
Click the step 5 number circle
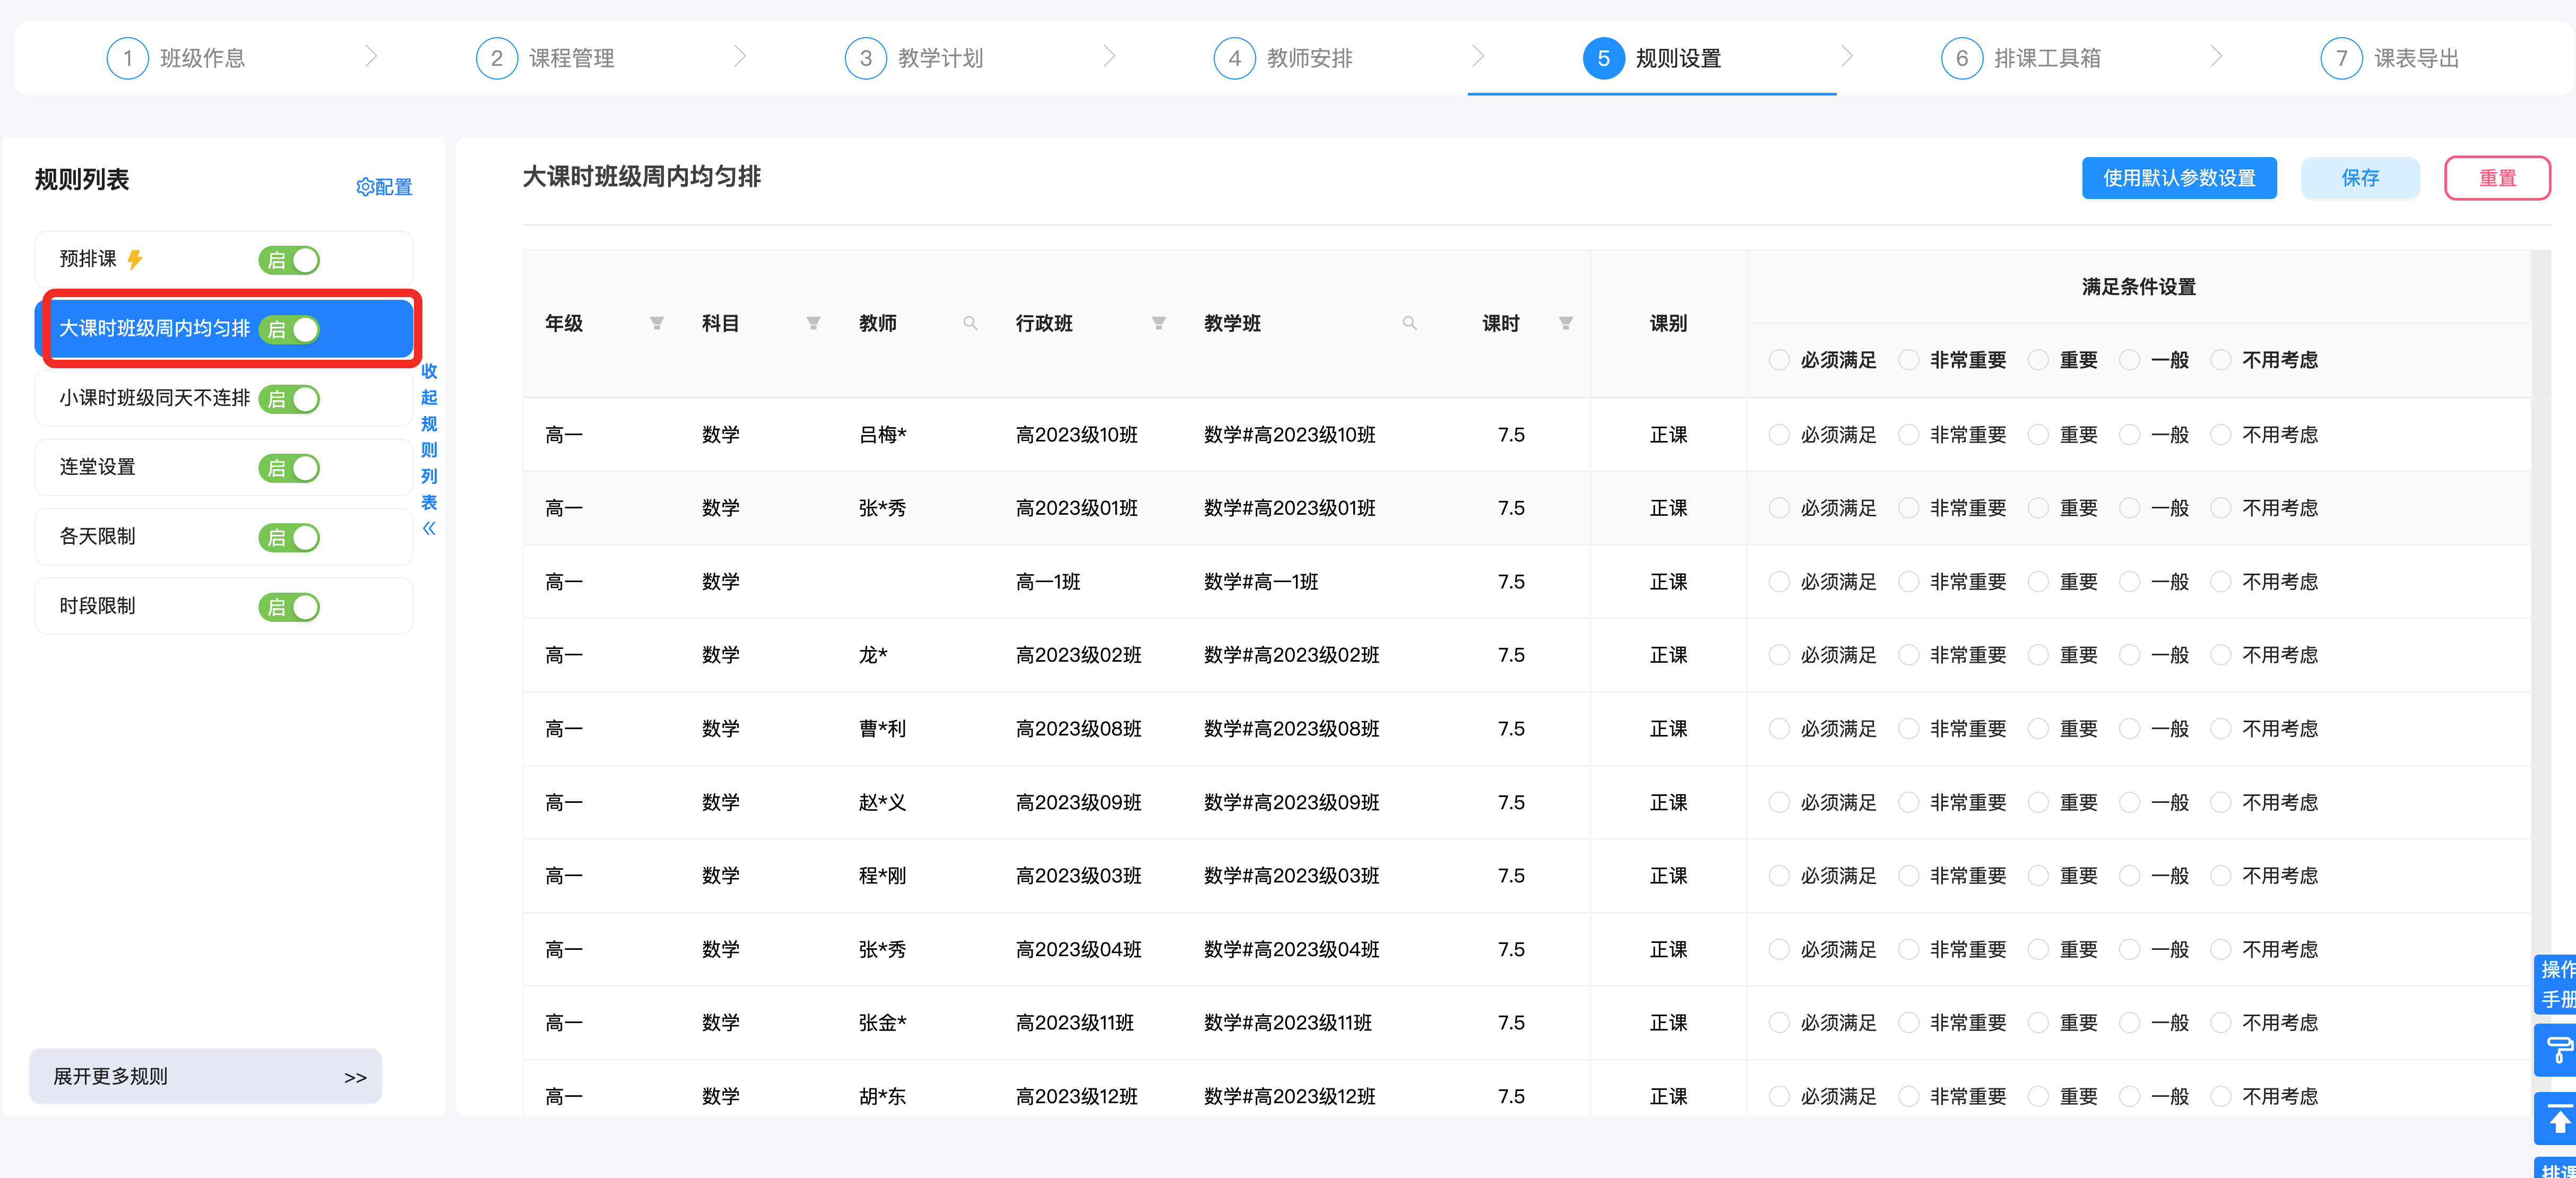click(x=1603, y=58)
